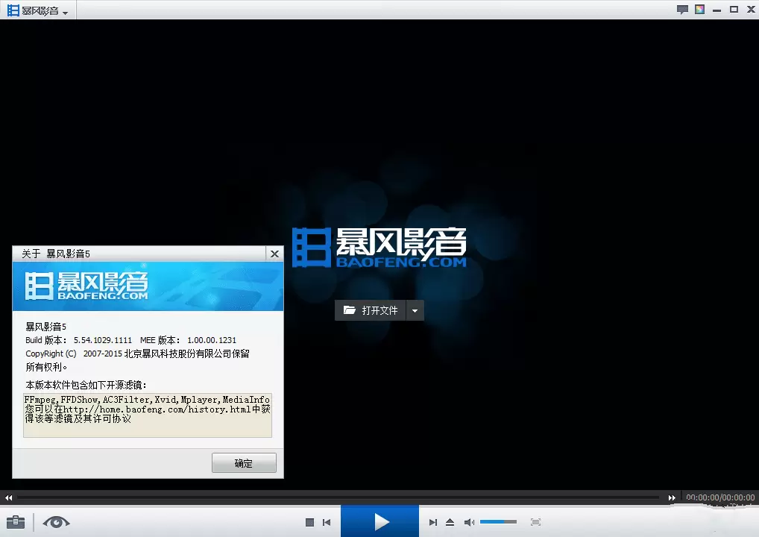Close the 暴风影音 player window
Image resolution: width=759 pixels, height=537 pixels.
(752, 9)
